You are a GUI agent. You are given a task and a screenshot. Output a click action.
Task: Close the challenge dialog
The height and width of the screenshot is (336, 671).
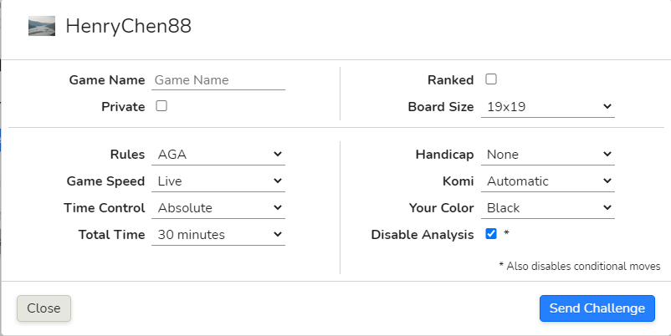click(44, 308)
